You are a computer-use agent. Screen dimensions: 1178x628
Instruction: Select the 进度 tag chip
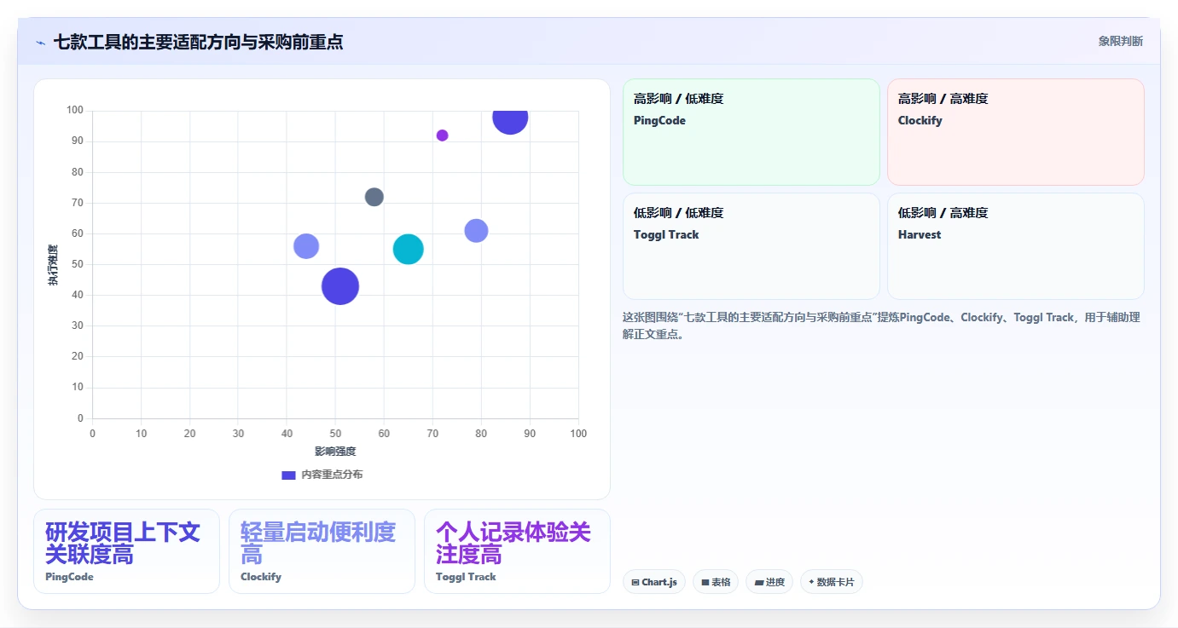pyautogui.click(x=769, y=582)
